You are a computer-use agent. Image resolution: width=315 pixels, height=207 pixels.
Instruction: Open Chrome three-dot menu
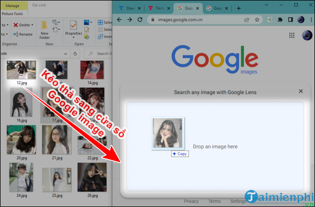(x=311, y=20)
